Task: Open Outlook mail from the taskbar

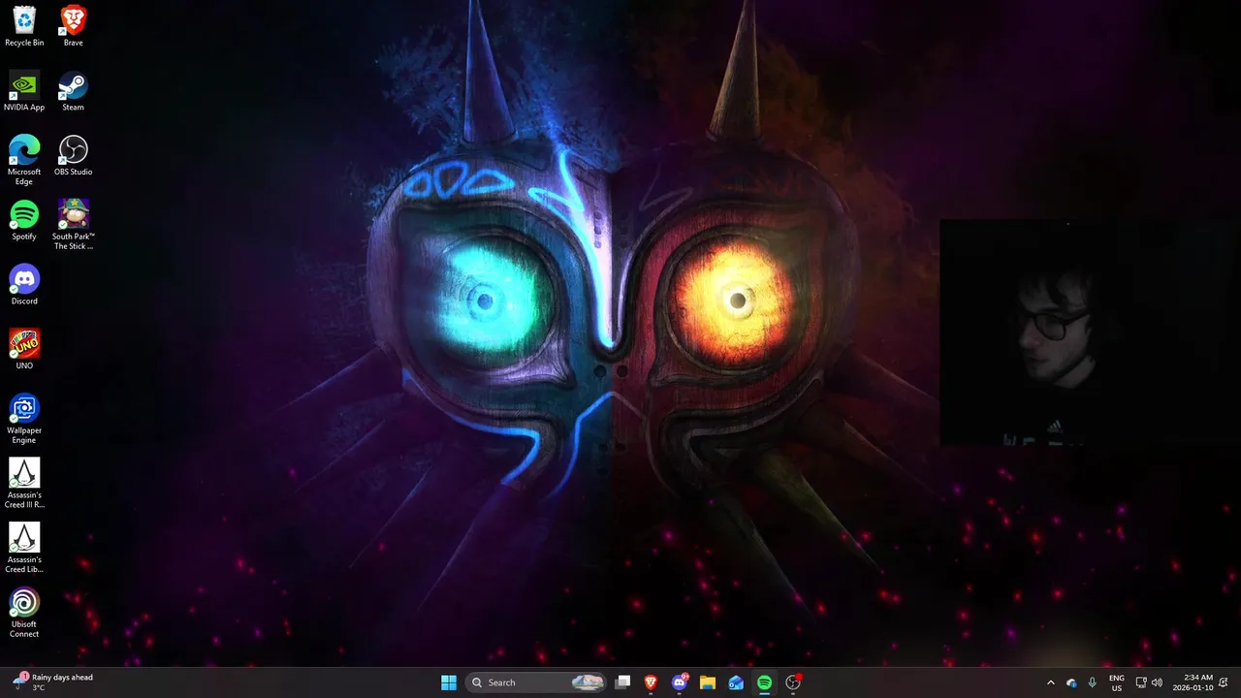Action: [x=736, y=682]
